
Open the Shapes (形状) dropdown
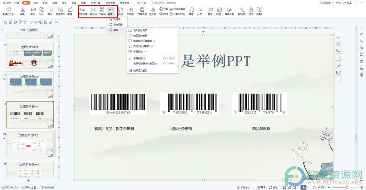click(42, 11)
